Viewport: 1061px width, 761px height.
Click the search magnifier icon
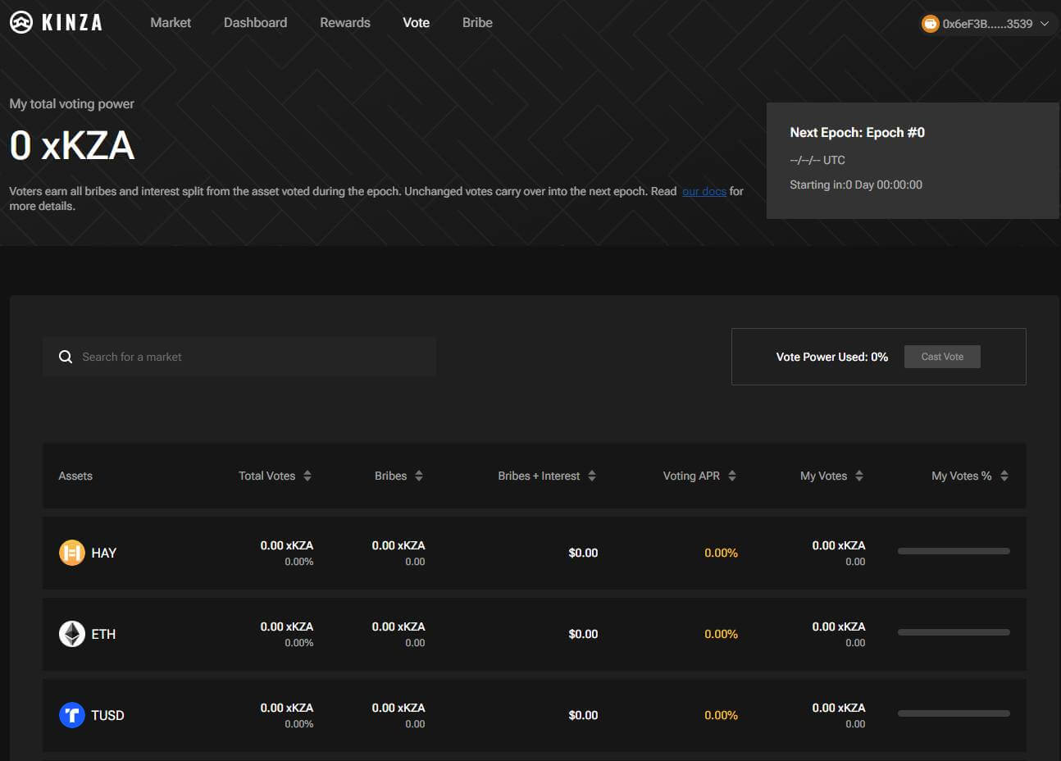(66, 357)
